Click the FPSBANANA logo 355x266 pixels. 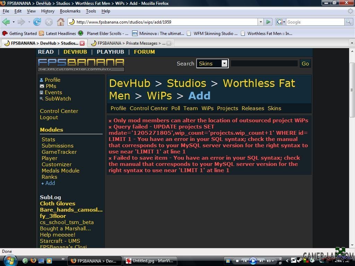[81, 65]
